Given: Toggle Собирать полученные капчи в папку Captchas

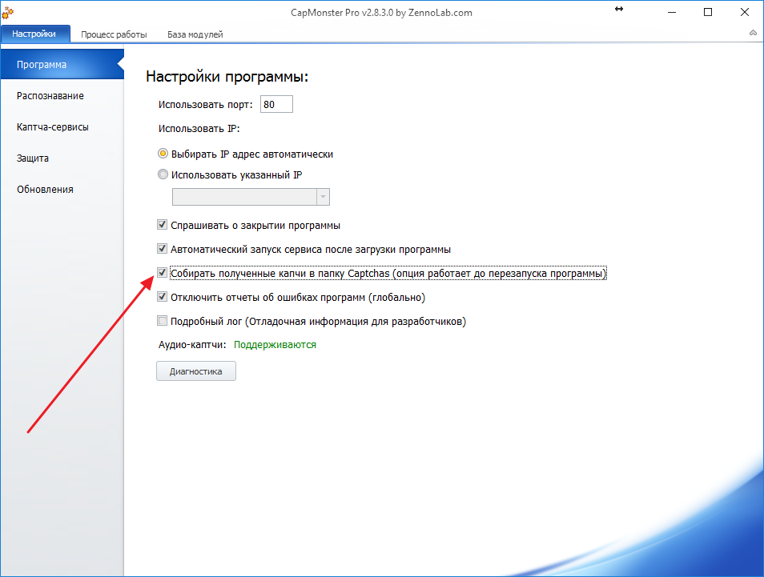Looking at the screenshot, I should coord(163,273).
